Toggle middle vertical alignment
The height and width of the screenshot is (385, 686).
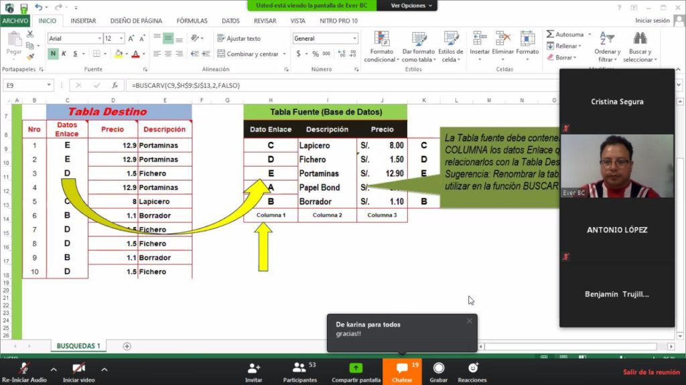pos(168,39)
